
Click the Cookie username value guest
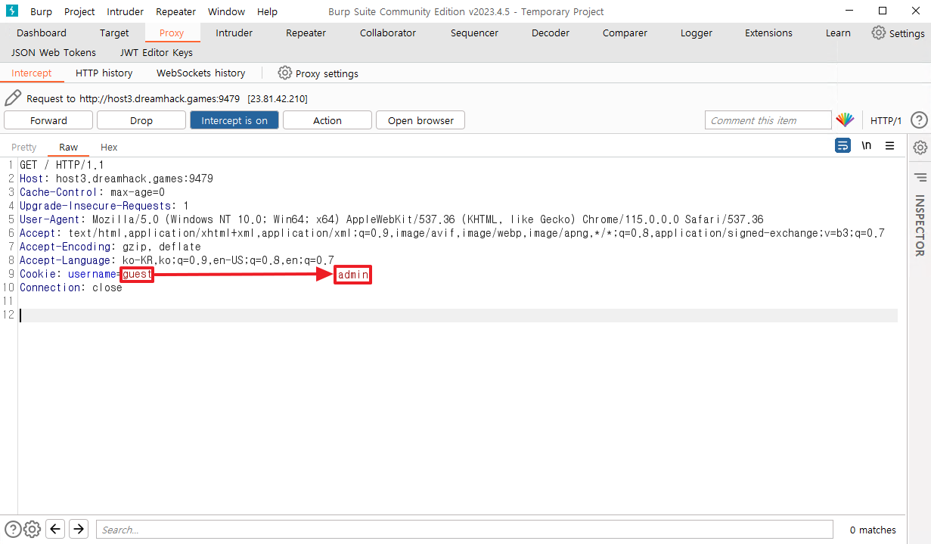[137, 274]
